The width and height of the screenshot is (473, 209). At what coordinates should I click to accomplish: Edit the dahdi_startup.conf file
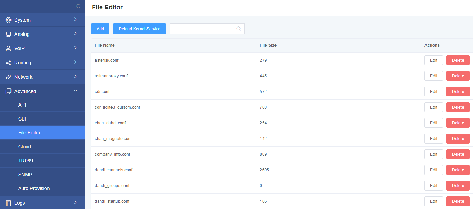(433, 201)
